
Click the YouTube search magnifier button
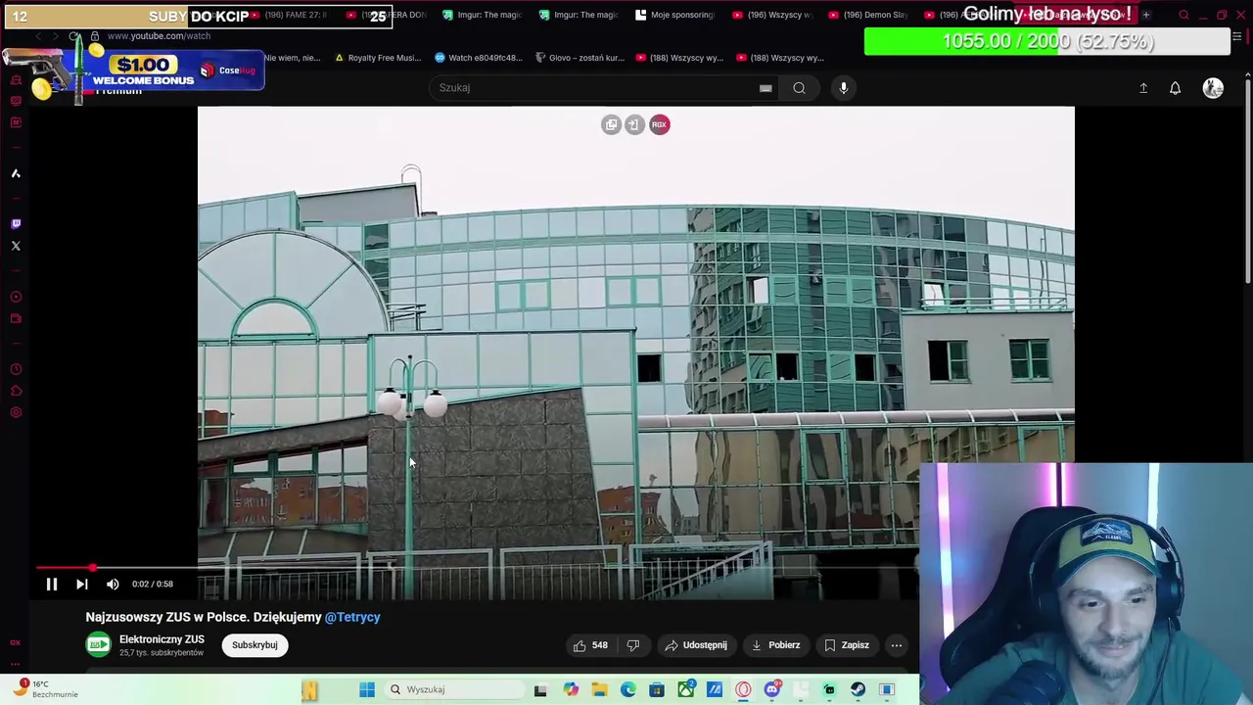pos(800,88)
